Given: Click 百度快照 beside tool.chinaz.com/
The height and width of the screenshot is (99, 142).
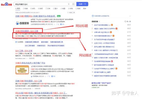Looking at the screenshot, I should tap(32, 58).
